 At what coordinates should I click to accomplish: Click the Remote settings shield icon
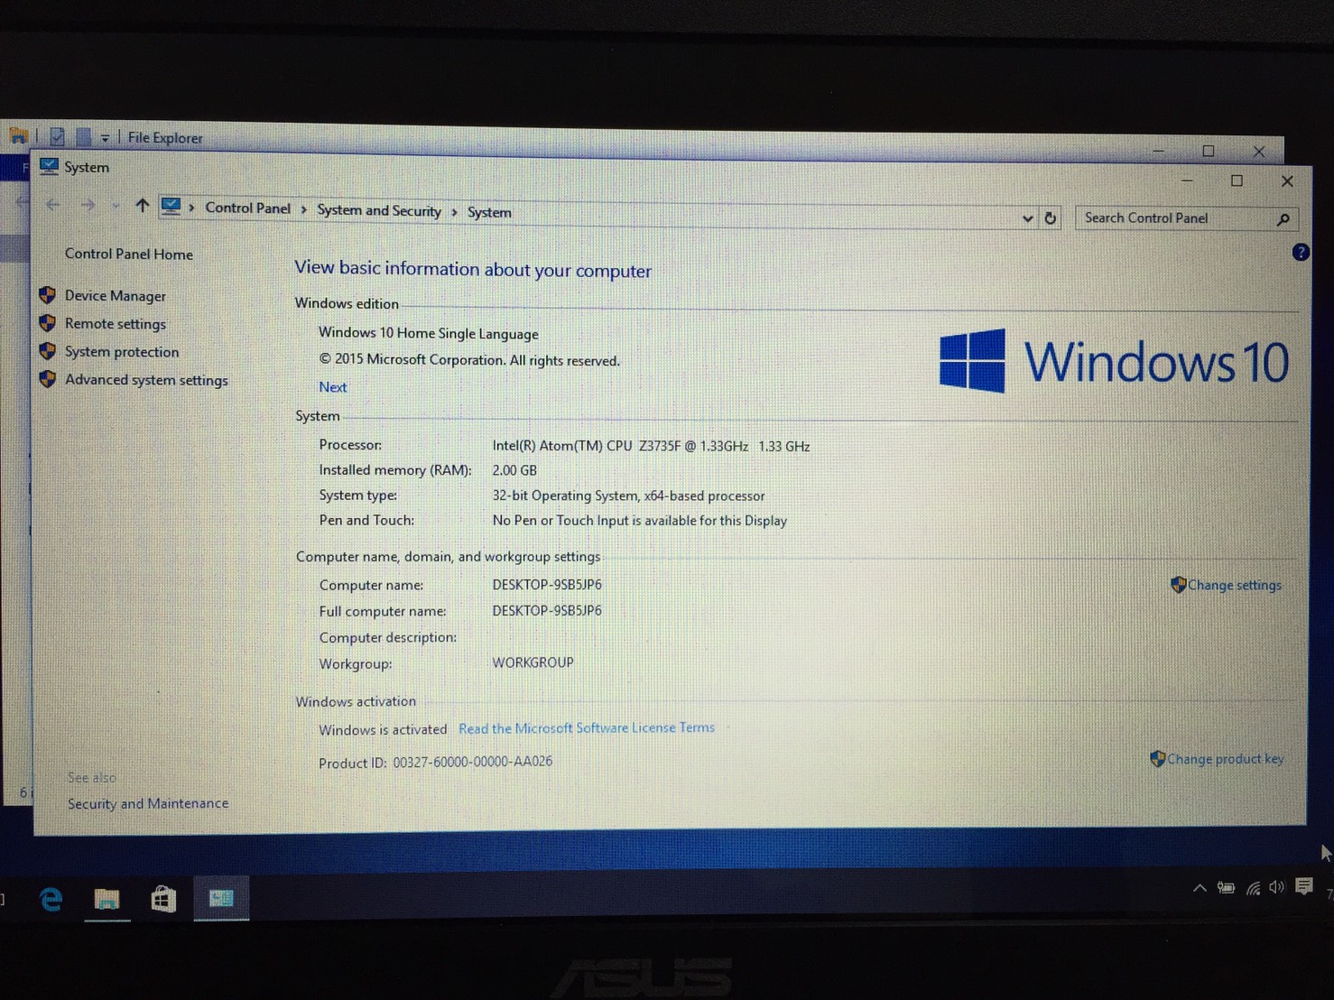(x=48, y=323)
